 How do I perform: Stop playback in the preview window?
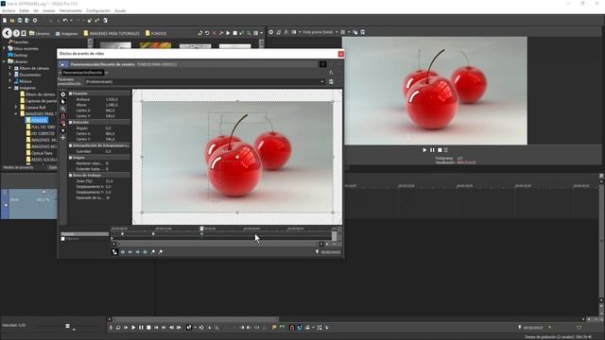click(440, 150)
